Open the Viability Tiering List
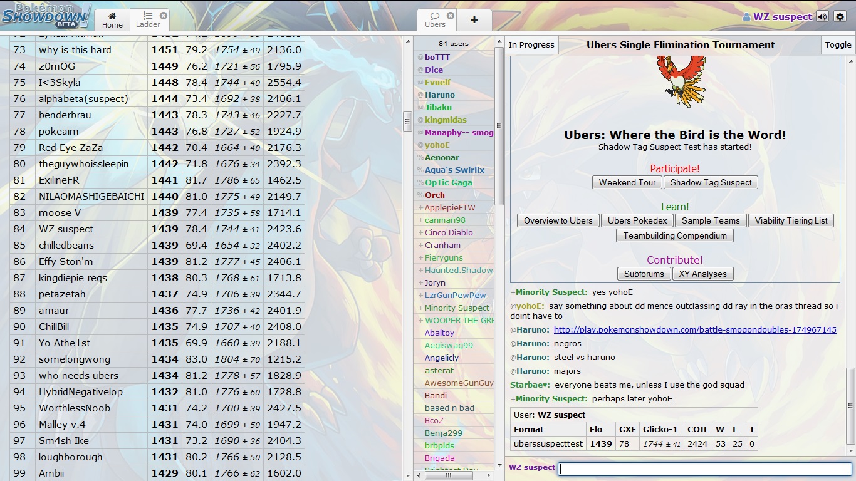Screen dimensions: 856x481 [791, 220]
